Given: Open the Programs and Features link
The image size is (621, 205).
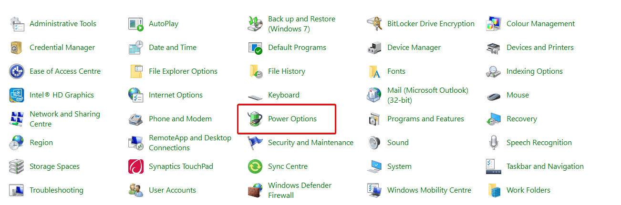Looking at the screenshot, I should [x=425, y=119].
